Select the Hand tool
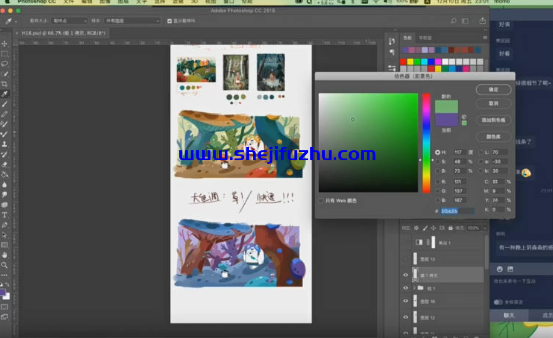Screen dimensions: 553x338 click(5, 255)
